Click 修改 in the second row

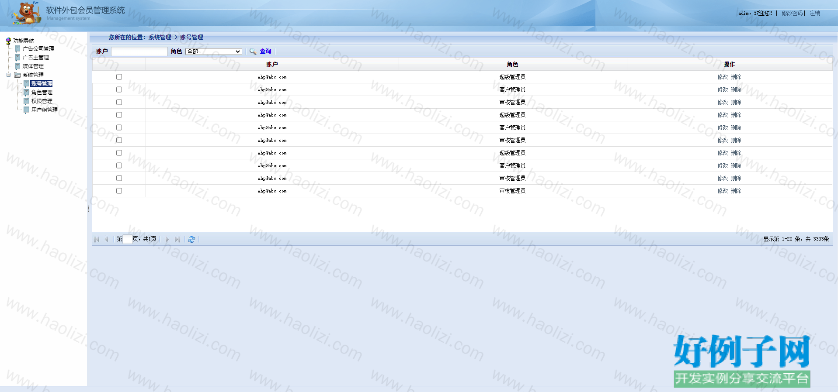723,89
